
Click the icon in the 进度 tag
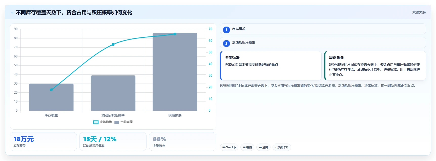pos(260,147)
